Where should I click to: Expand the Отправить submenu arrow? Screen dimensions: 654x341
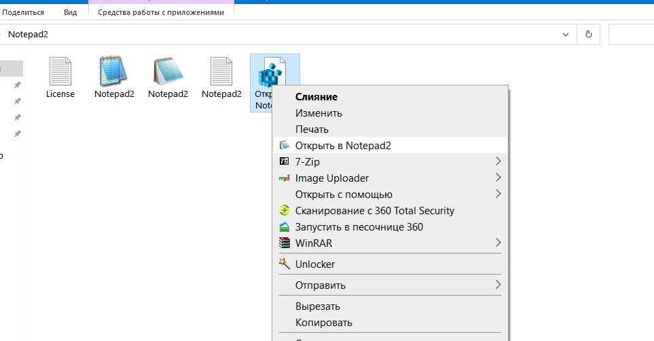click(498, 285)
